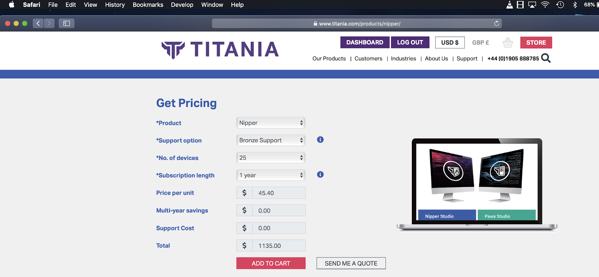This screenshot has width=599, height=277.
Task: Open the Window menu
Action: coord(212,5)
